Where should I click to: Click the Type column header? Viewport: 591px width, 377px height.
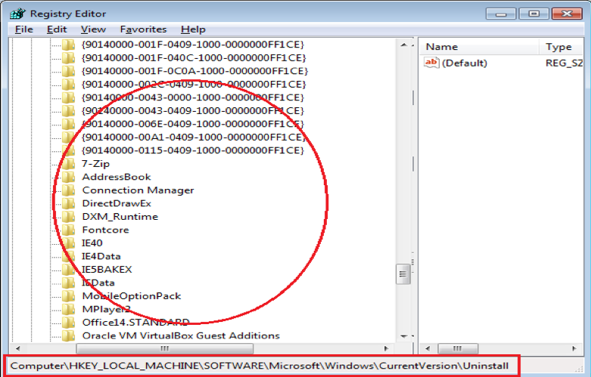558,47
